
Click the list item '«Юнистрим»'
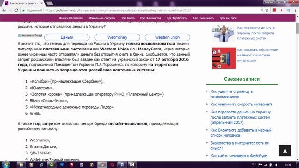(42, 88)
